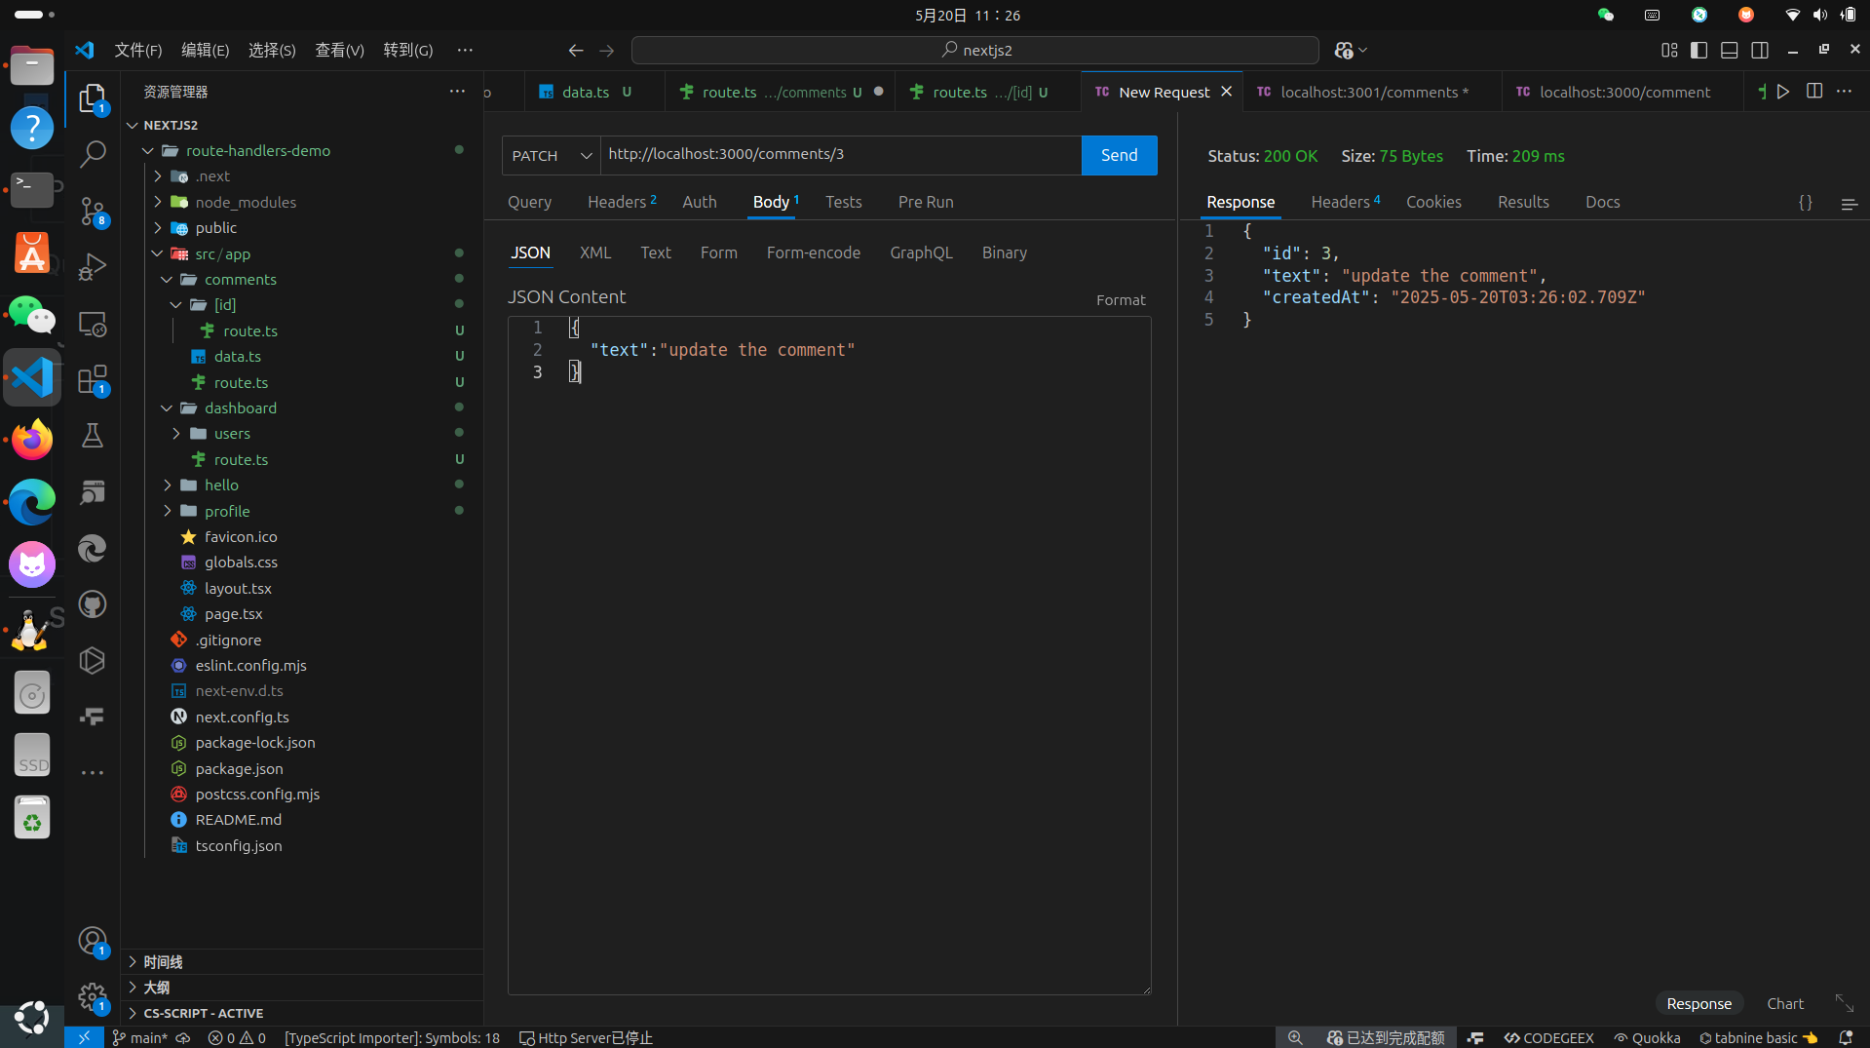Click Format for JSON content
This screenshot has height=1048, width=1870.
pos(1120,300)
